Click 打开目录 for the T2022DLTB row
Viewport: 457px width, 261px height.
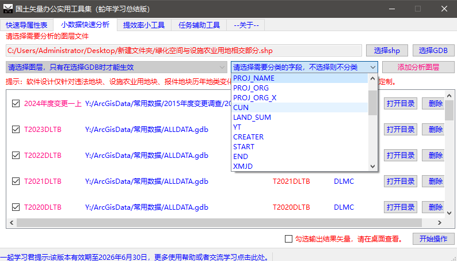400,156
